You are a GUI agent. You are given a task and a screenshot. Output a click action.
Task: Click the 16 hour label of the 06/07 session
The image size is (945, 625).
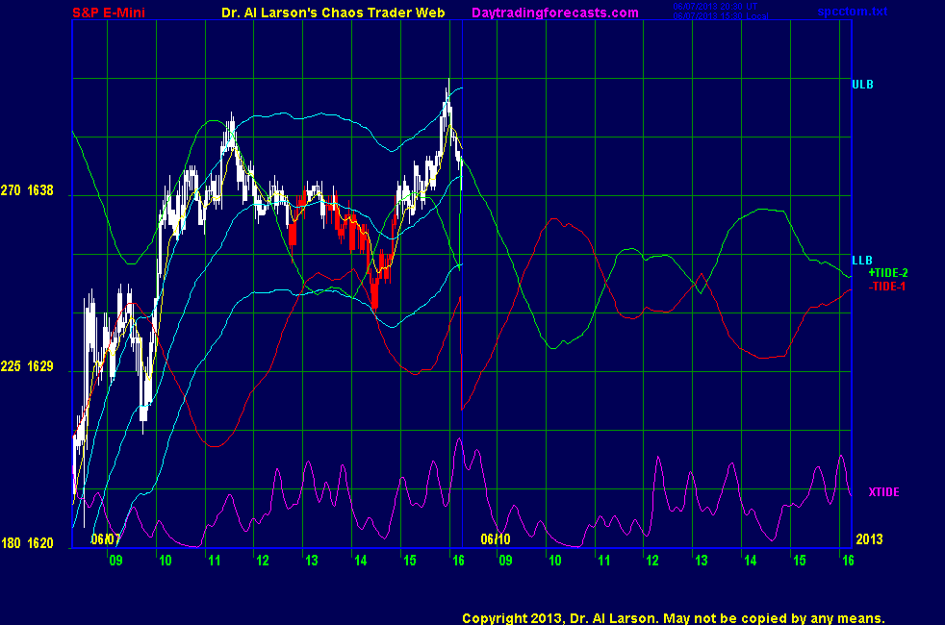pyautogui.click(x=458, y=561)
